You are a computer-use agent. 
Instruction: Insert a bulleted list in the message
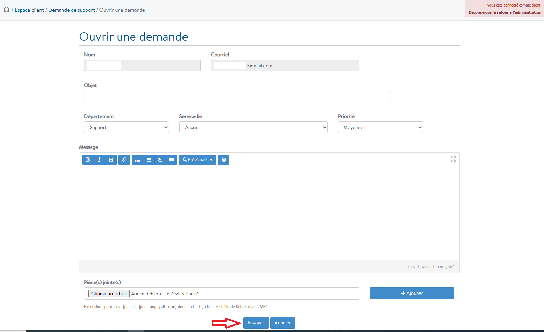pos(138,160)
